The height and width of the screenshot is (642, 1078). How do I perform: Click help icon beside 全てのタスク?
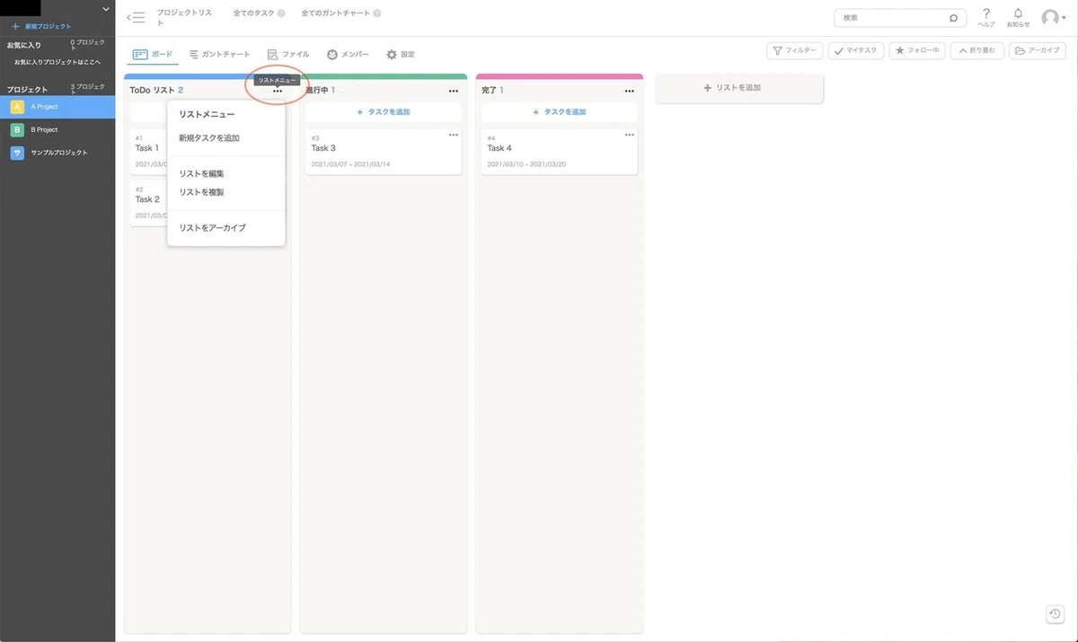coord(281,13)
